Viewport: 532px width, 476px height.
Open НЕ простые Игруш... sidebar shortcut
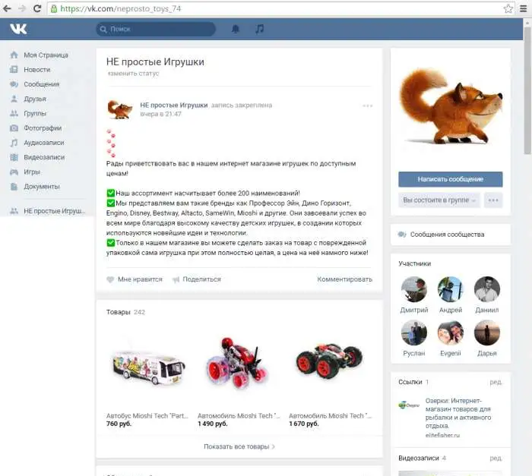54,211
